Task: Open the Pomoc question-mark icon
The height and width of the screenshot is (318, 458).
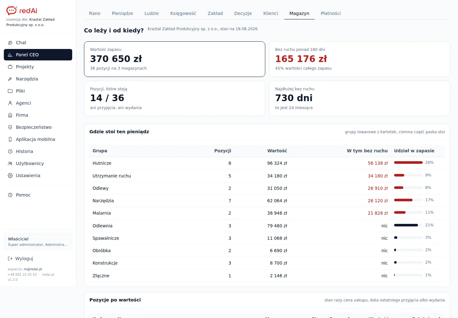Action: point(10,195)
